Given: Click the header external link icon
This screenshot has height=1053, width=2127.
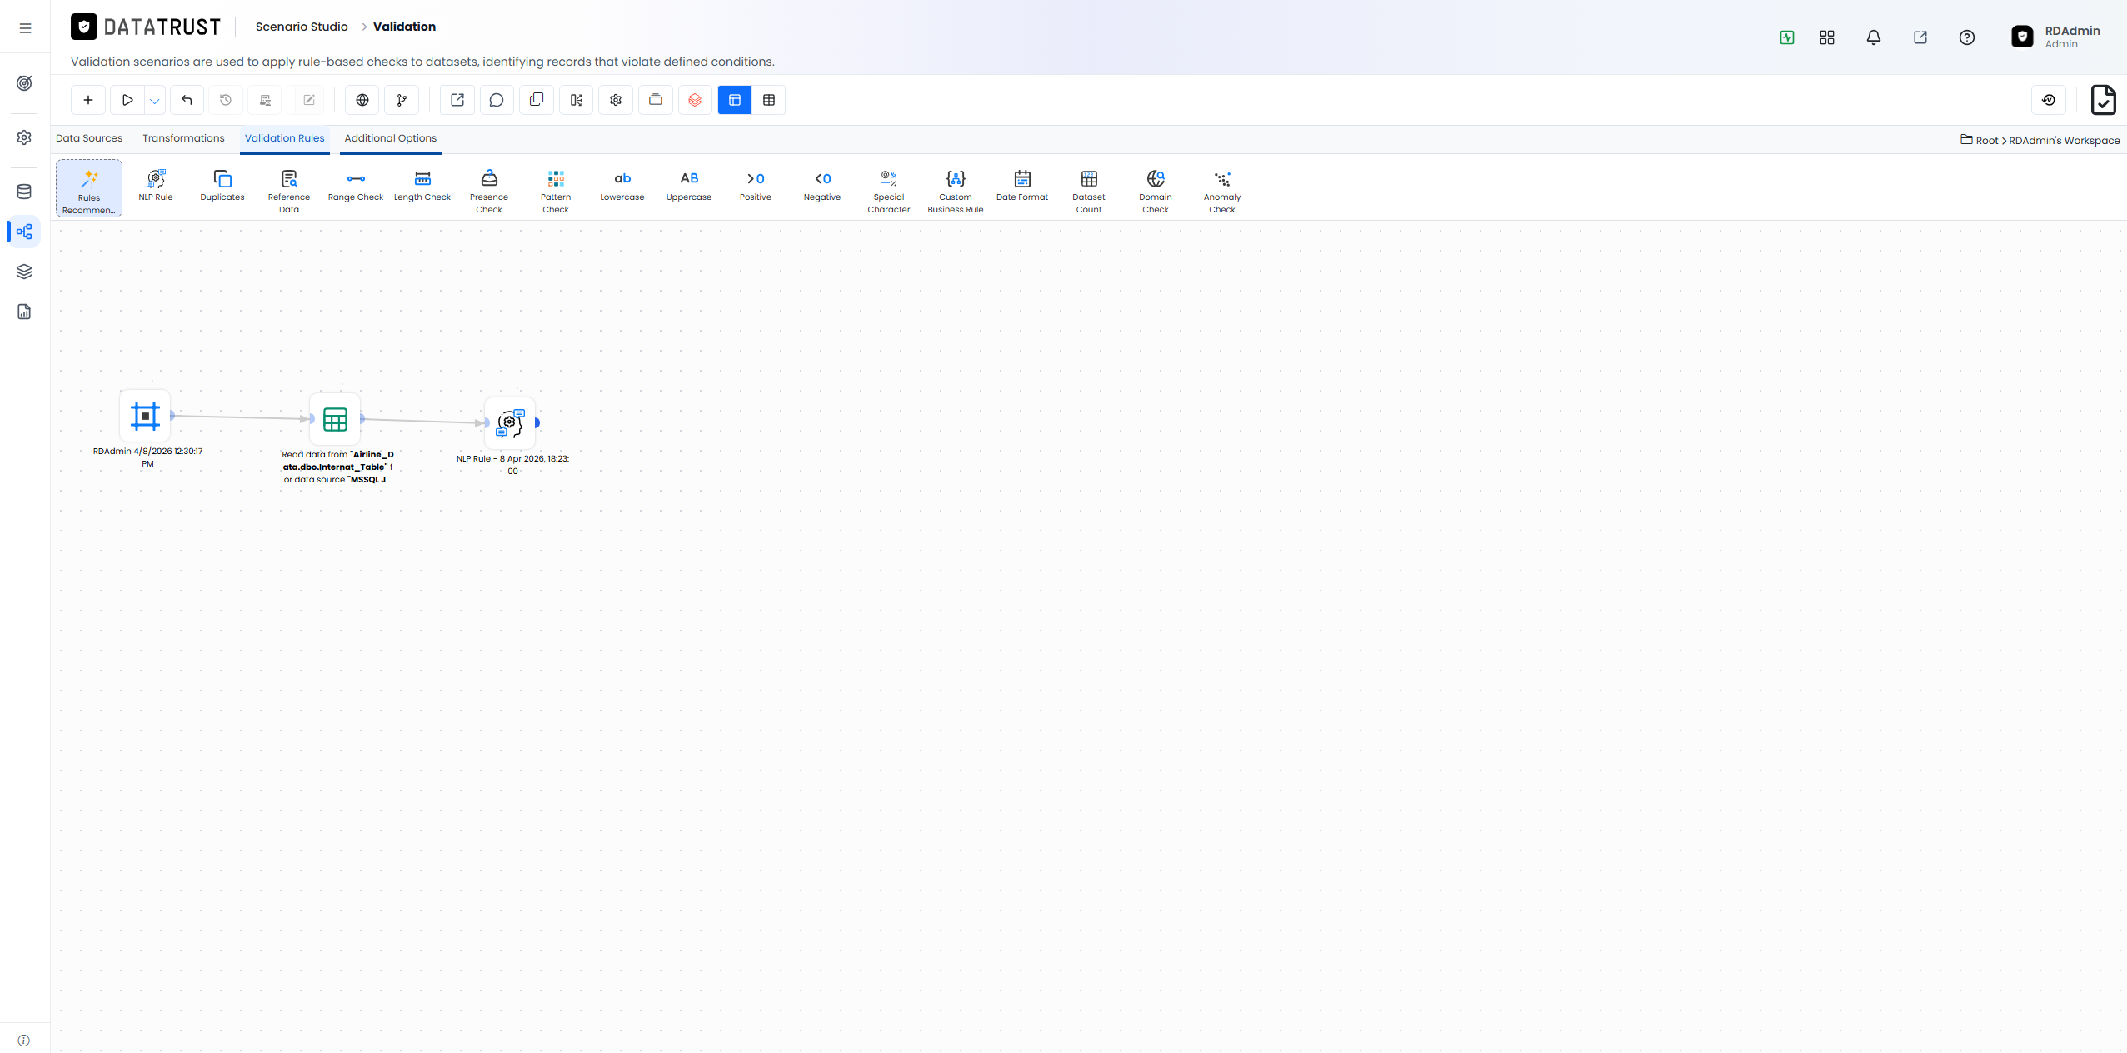Looking at the screenshot, I should point(1920,37).
